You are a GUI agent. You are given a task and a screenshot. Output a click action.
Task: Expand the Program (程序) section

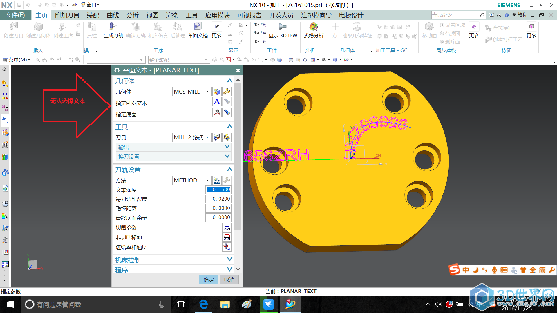(x=229, y=270)
